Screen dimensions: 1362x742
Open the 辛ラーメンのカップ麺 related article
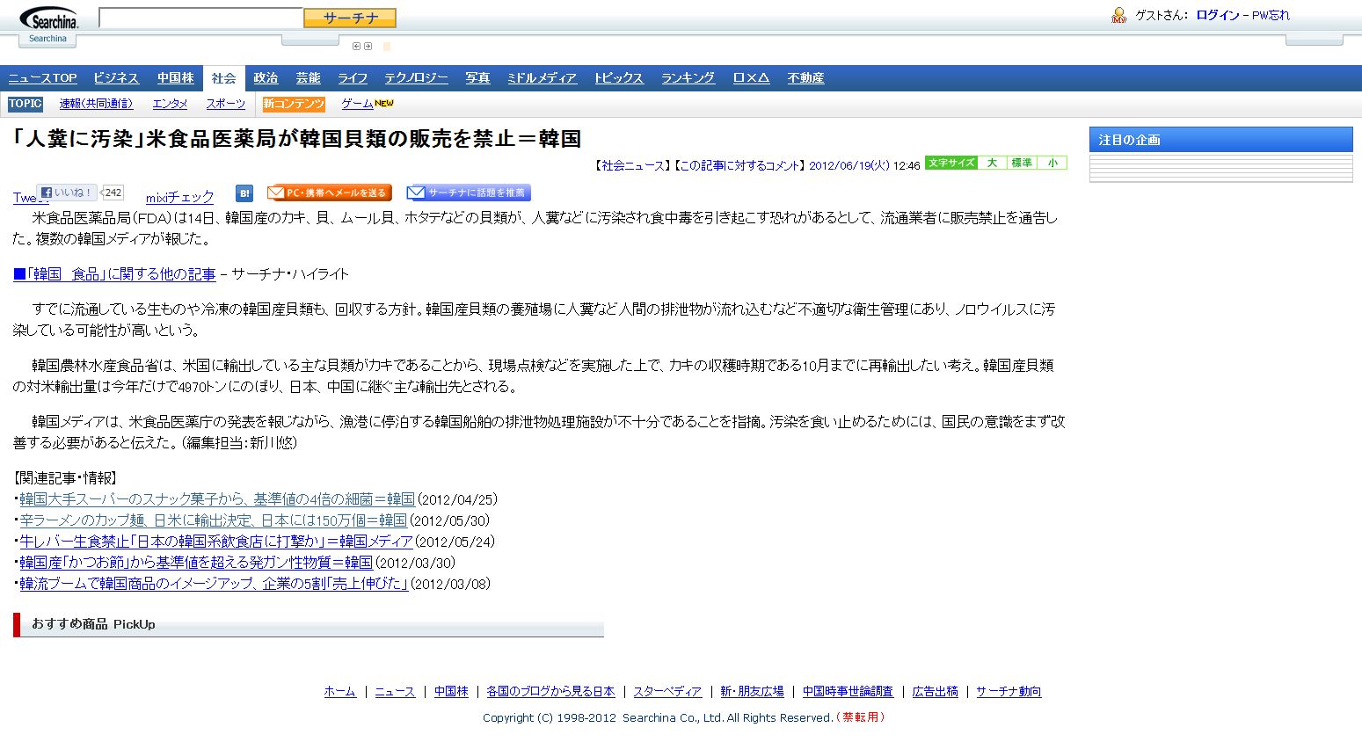(213, 520)
